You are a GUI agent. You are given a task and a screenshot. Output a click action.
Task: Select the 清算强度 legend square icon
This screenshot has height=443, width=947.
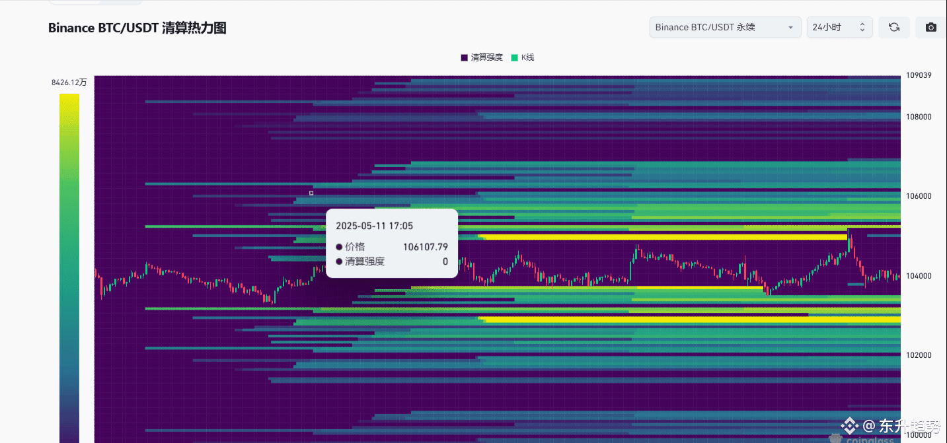[464, 57]
